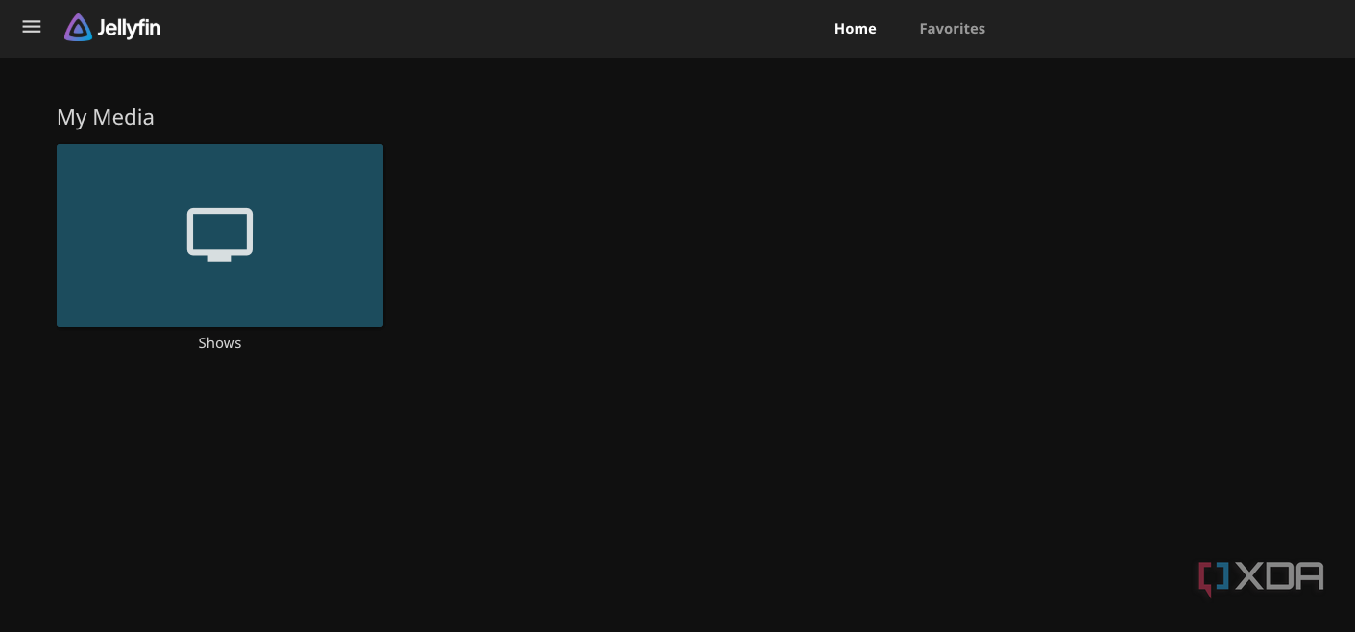Click the My Media section heading
The width and height of the screenshot is (1355, 632).
(106, 117)
